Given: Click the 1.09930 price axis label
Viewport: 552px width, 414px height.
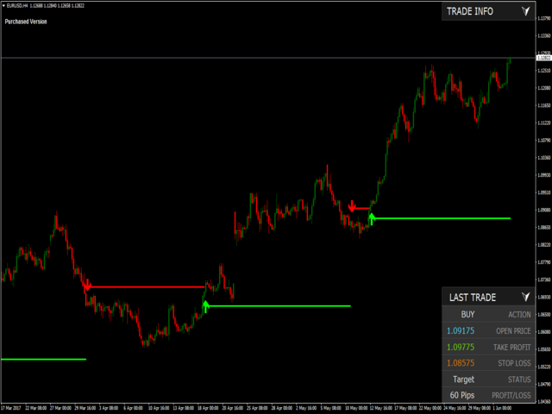Looking at the screenshot, I should [544, 175].
